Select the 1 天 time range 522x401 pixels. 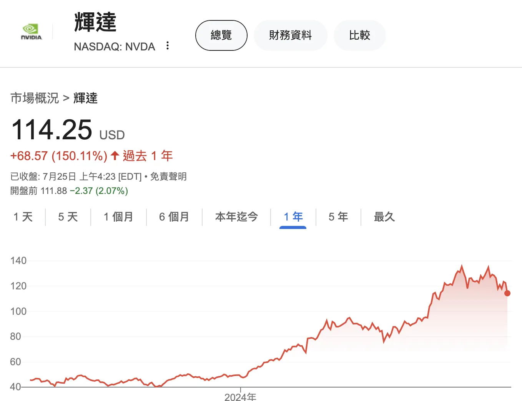(x=23, y=217)
